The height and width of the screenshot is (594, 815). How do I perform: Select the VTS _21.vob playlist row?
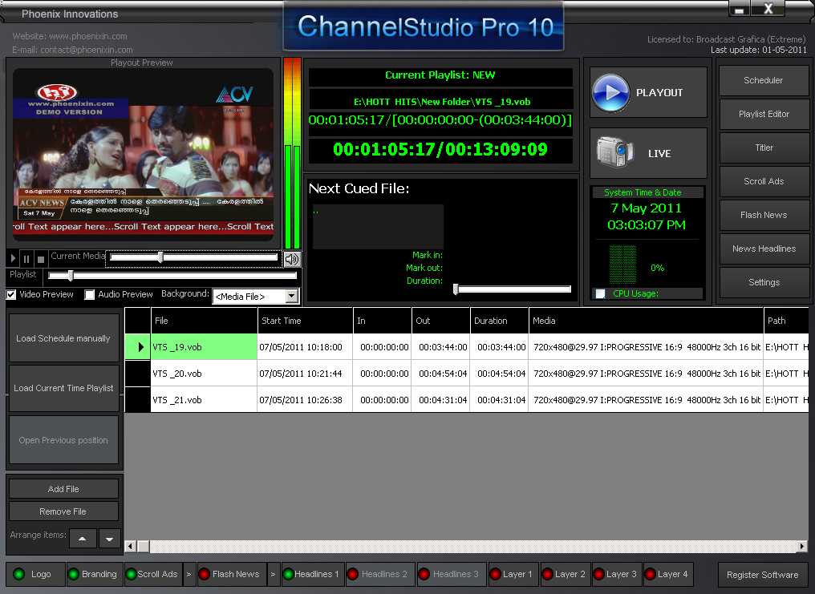click(x=466, y=400)
